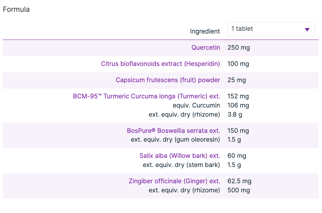
Task: Open Citrus bioflavonoids extract (Hesperidin) link
Action: 160,64
